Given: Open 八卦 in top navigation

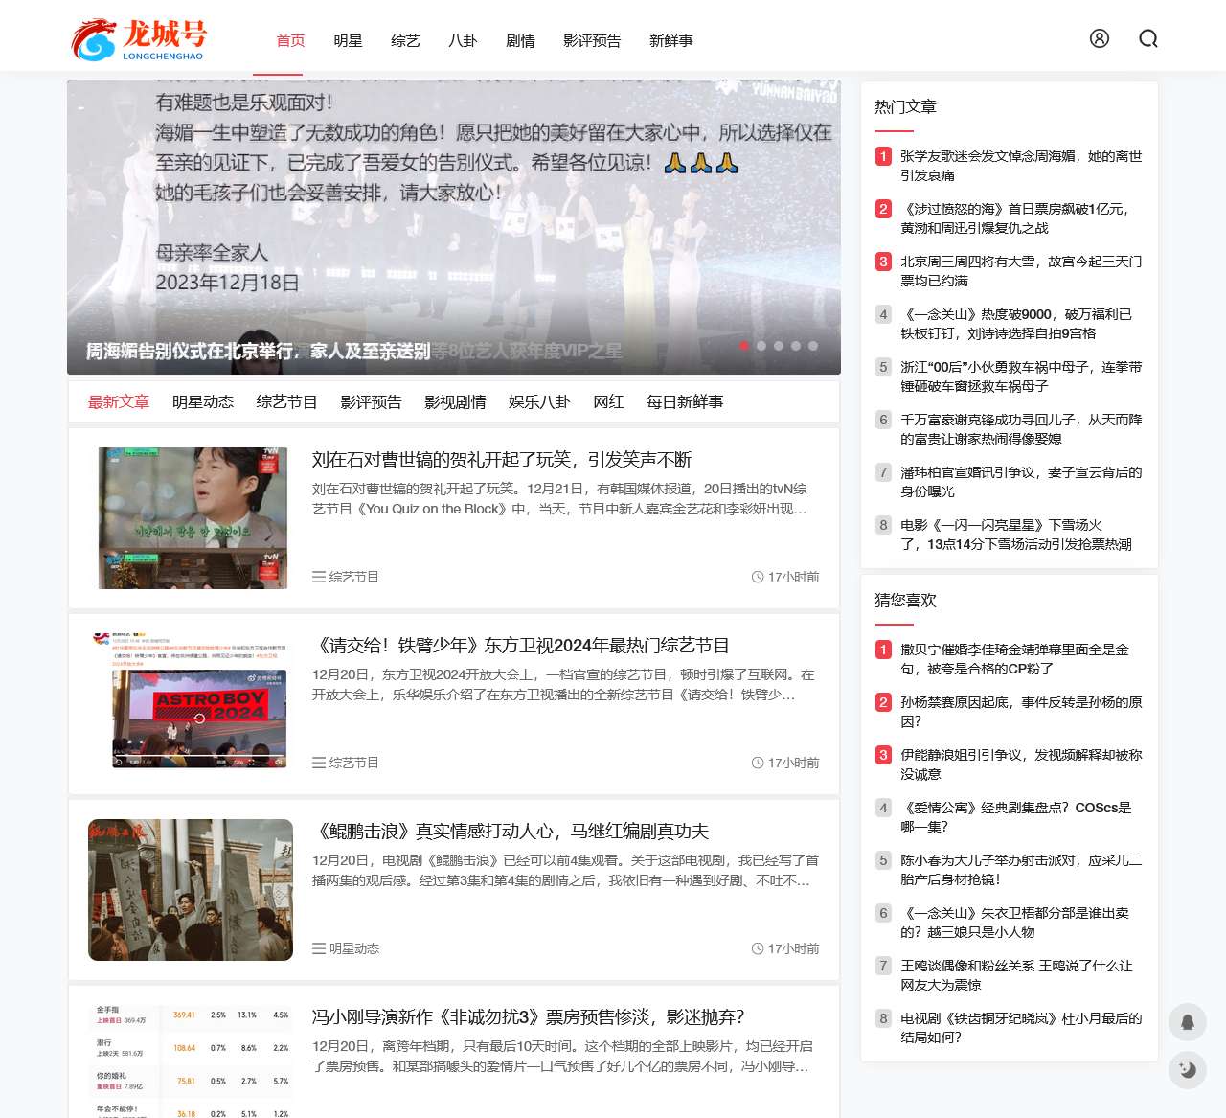Looking at the screenshot, I should [x=463, y=41].
